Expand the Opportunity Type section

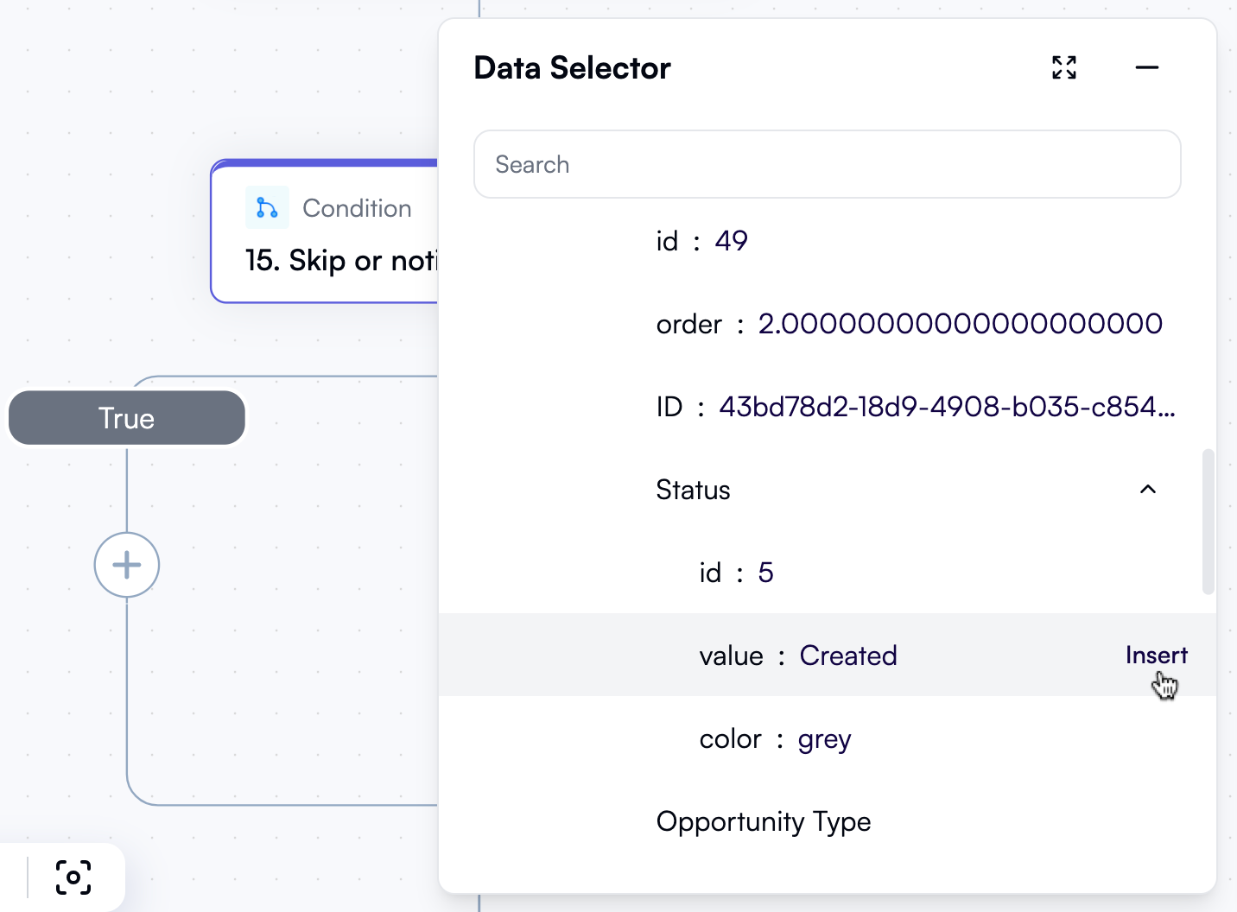click(764, 820)
